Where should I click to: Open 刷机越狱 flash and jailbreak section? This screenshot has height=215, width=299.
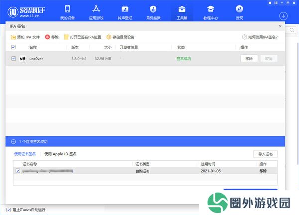pyautogui.click(x=153, y=12)
